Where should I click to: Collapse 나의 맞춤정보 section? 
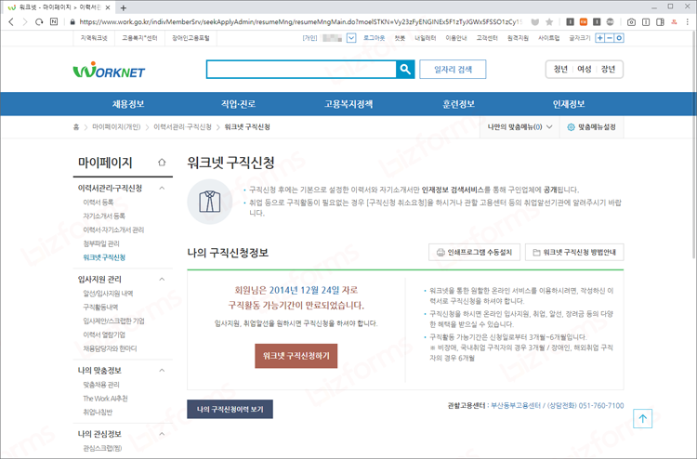pos(162,371)
